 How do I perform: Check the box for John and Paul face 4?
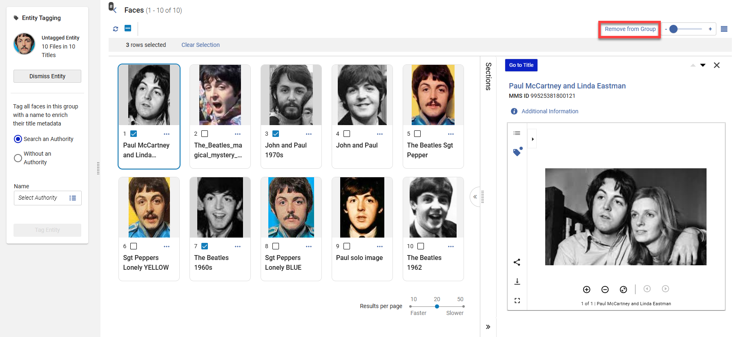tap(347, 134)
